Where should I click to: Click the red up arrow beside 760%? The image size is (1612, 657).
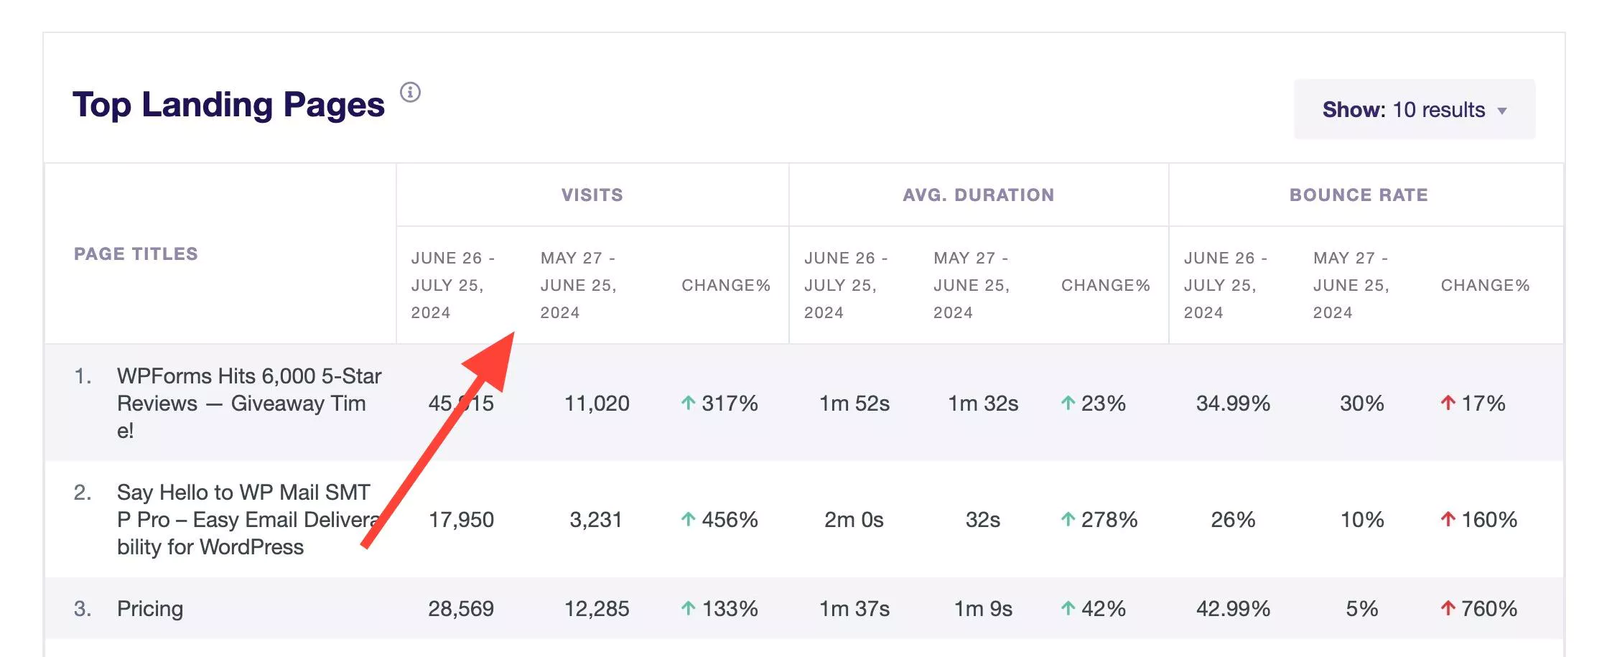1448,608
